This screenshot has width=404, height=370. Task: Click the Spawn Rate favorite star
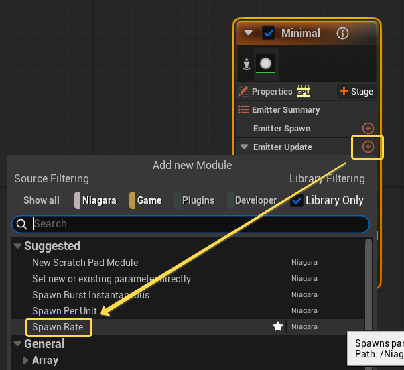click(278, 326)
